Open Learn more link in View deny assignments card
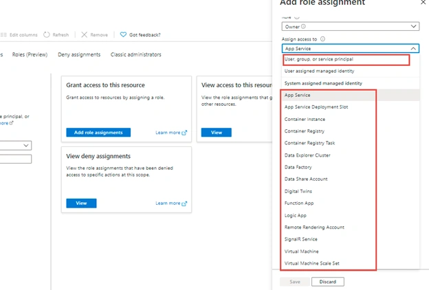 pos(168,203)
